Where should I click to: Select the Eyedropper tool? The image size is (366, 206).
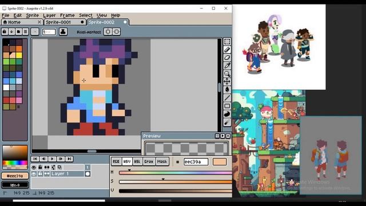click(x=227, y=66)
